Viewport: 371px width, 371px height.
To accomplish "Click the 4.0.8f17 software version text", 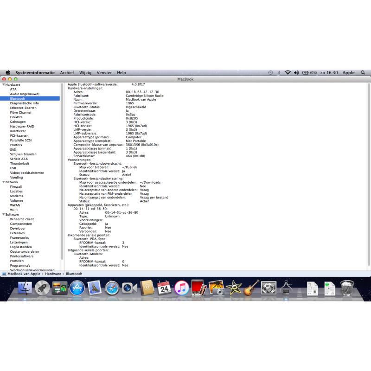I will pos(138,84).
